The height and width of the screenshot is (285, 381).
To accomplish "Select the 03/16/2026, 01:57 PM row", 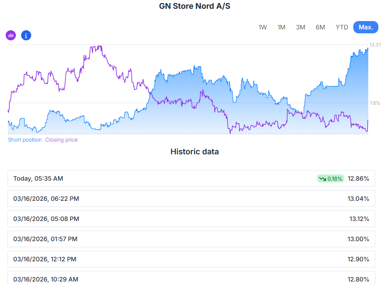I will tap(191, 239).
